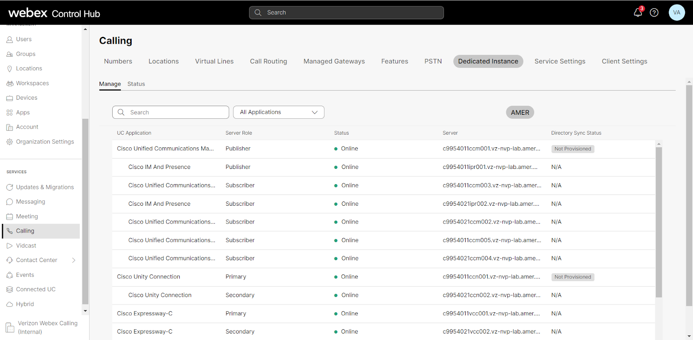This screenshot has height=340, width=693.
Task: Click the Locations pin icon
Action: [x=10, y=69]
